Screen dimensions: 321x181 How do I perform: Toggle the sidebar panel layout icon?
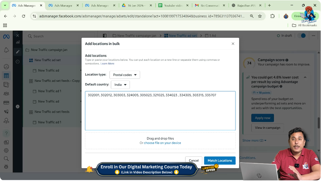coord(105,35)
